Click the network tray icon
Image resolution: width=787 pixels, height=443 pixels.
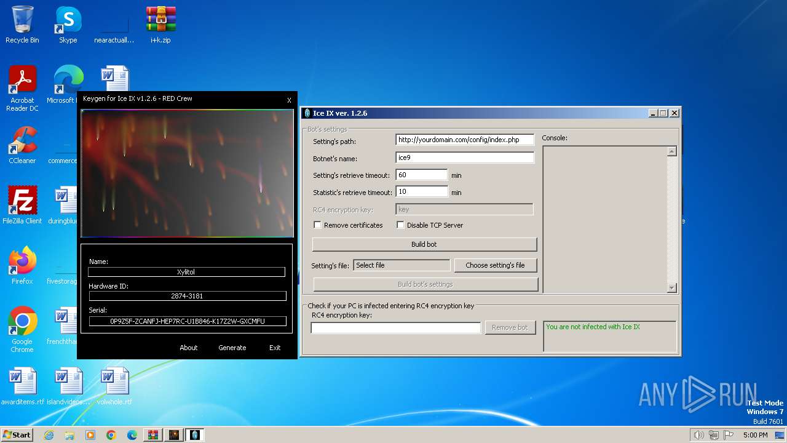pyautogui.click(x=714, y=435)
